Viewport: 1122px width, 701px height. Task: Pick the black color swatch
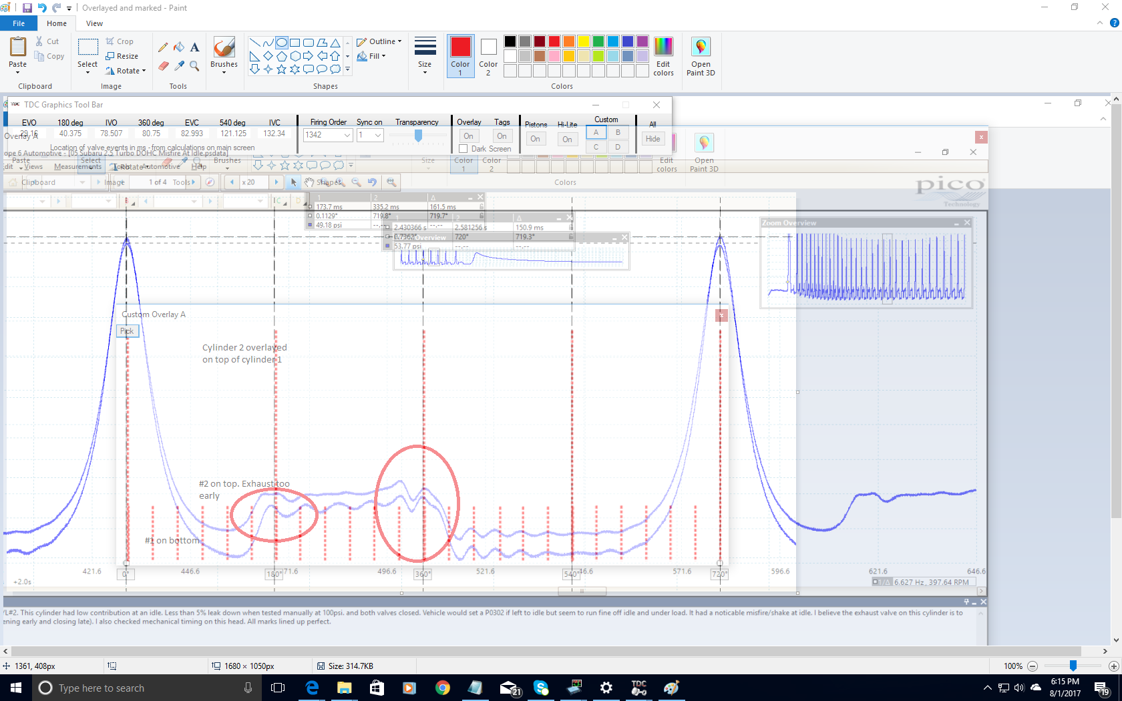[510, 41]
